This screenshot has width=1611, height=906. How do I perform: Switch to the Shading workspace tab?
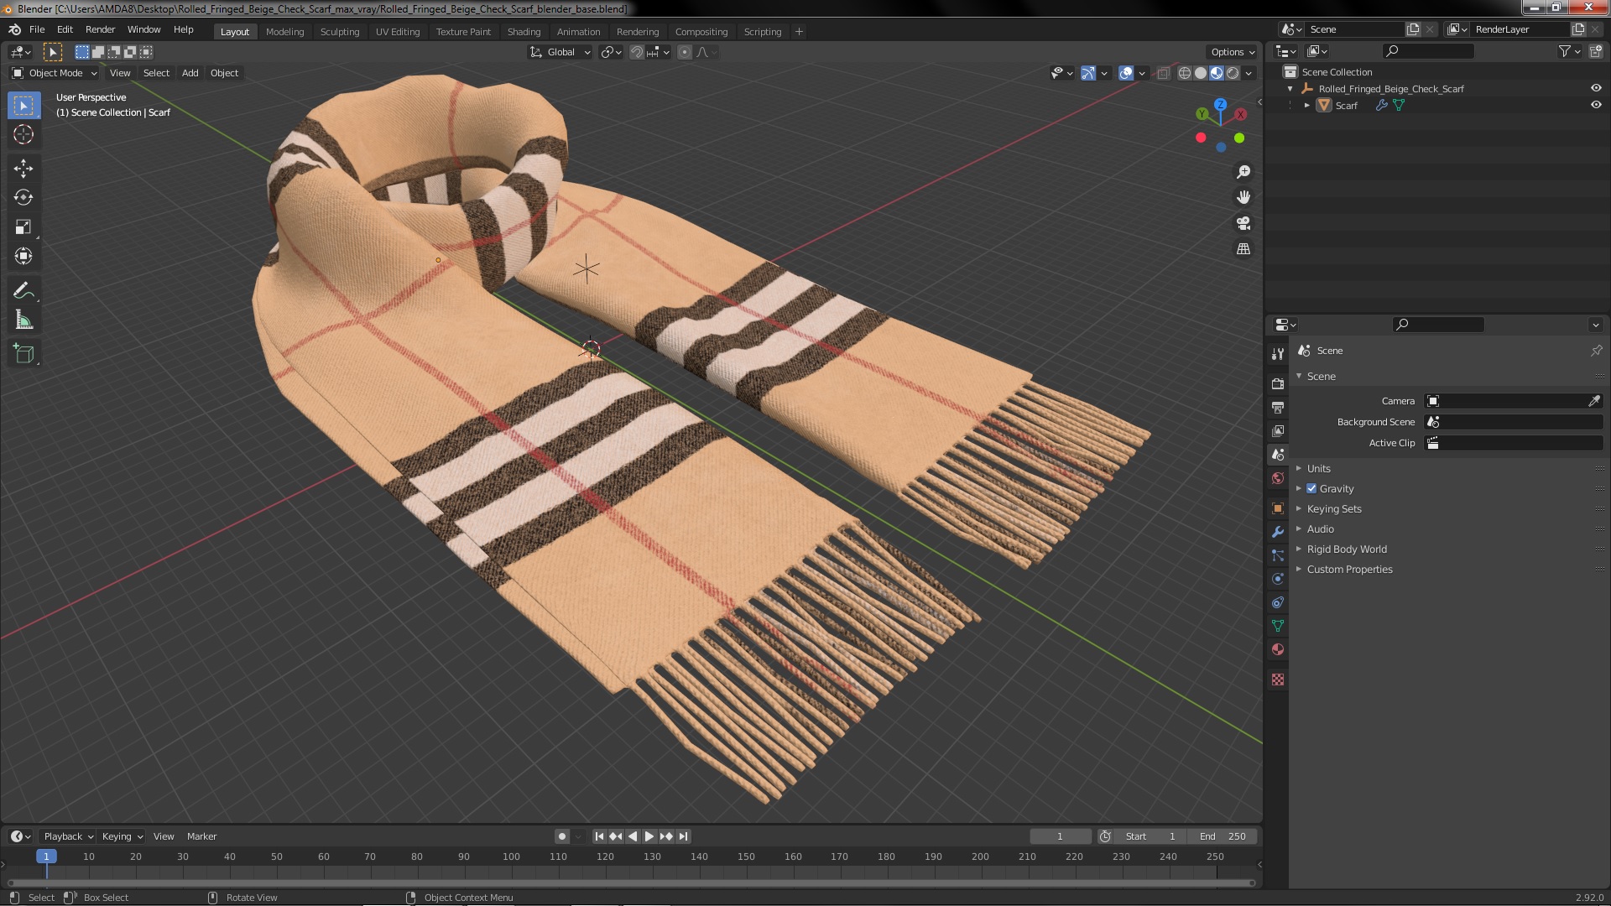[x=524, y=32]
